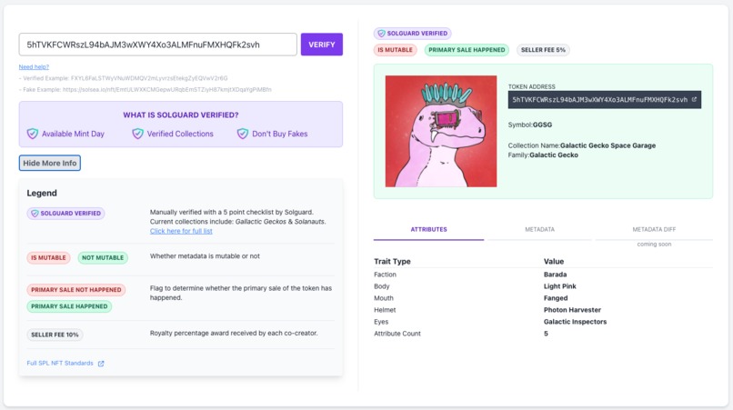Click PRIMARY SALE HAPPENED badge above the NFT card
The width and height of the screenshot is (733, 410).
click(467, 50)
